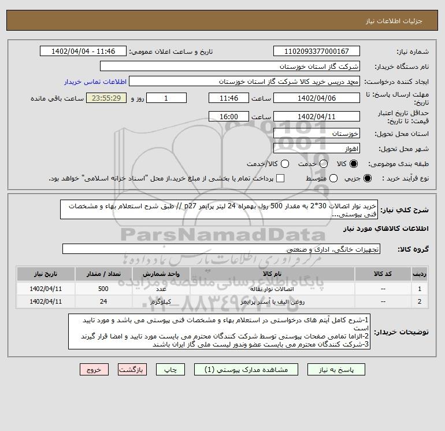Click the چاپ print button

pos(170,370)
